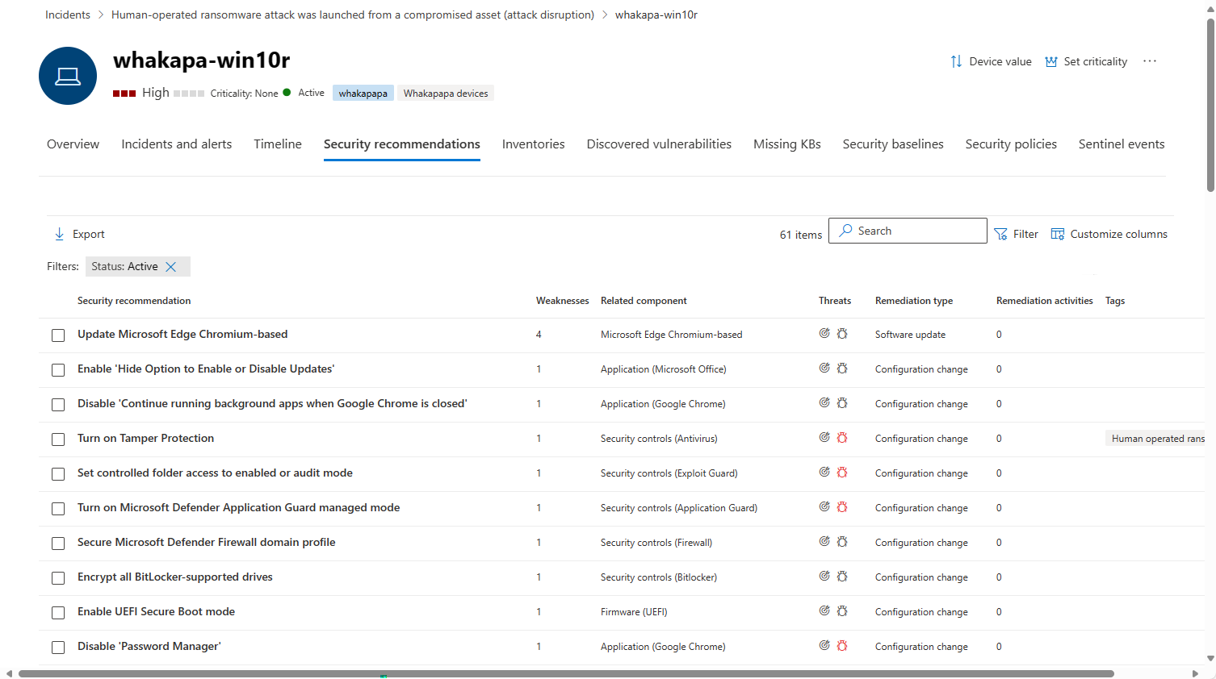Check the Secure Defender Firewall domain profile box
Image resolution: width=1216 pixels, height=679 pixels.
(x=58, y=544)
